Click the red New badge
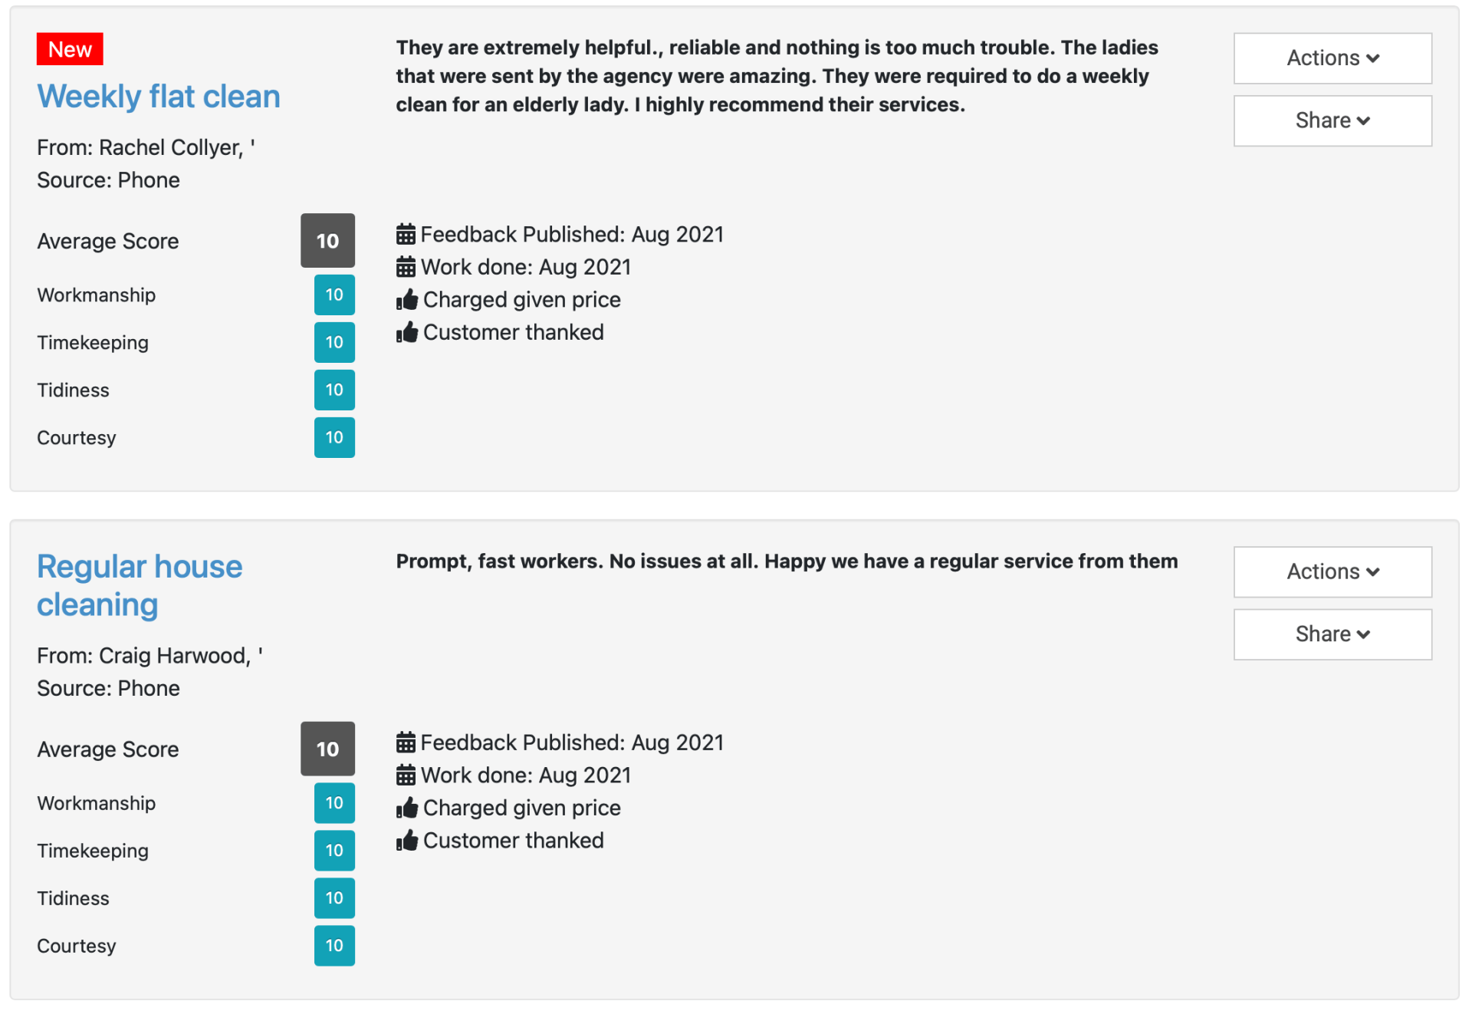This screenshot has height=1011, width=1472. 70,50
